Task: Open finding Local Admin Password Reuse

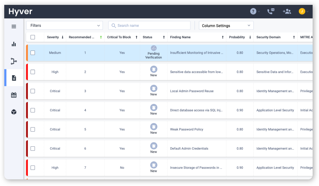Action: 192,91
